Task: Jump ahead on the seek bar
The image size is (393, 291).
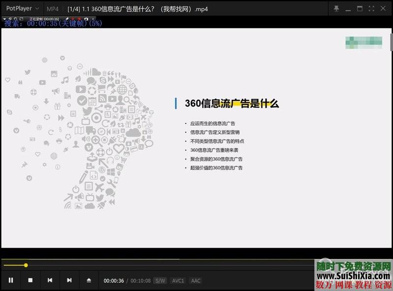Action: click(196, 265)
